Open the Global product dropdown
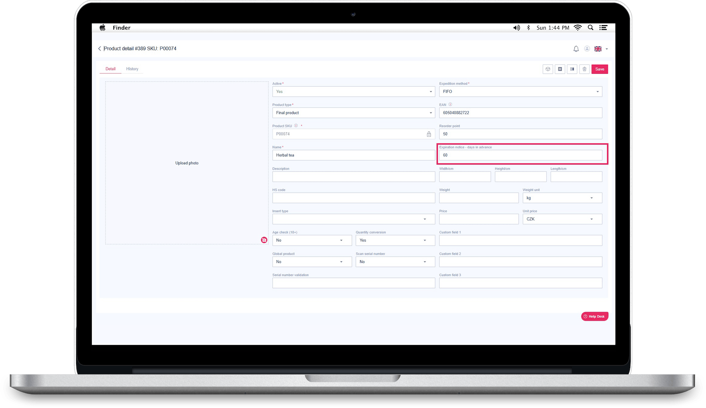The image size is (706, 408). coord(312,262)
